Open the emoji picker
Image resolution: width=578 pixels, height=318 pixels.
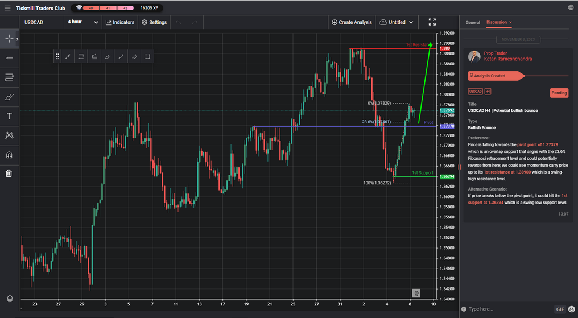tap(571, 309)
